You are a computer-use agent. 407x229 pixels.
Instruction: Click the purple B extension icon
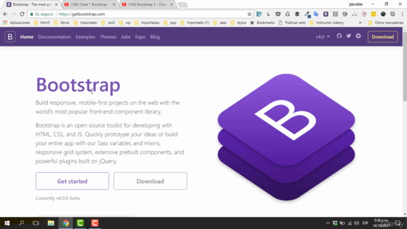(326, 14)
